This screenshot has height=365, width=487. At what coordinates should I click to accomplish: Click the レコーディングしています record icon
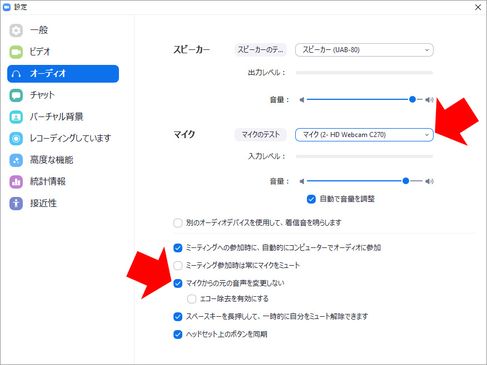point(16,139)
